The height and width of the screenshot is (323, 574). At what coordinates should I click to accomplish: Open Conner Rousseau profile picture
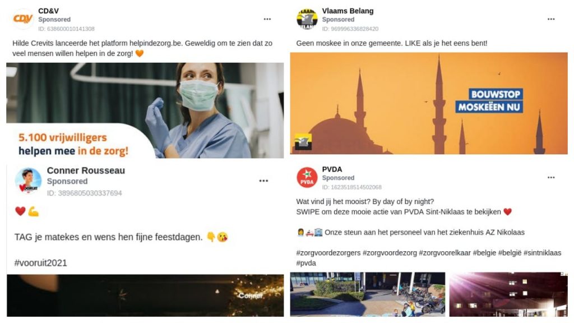tap(28, 180)
